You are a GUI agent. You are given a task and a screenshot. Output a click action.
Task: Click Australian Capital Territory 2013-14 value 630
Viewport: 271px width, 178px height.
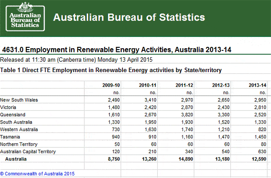point(262,151)
